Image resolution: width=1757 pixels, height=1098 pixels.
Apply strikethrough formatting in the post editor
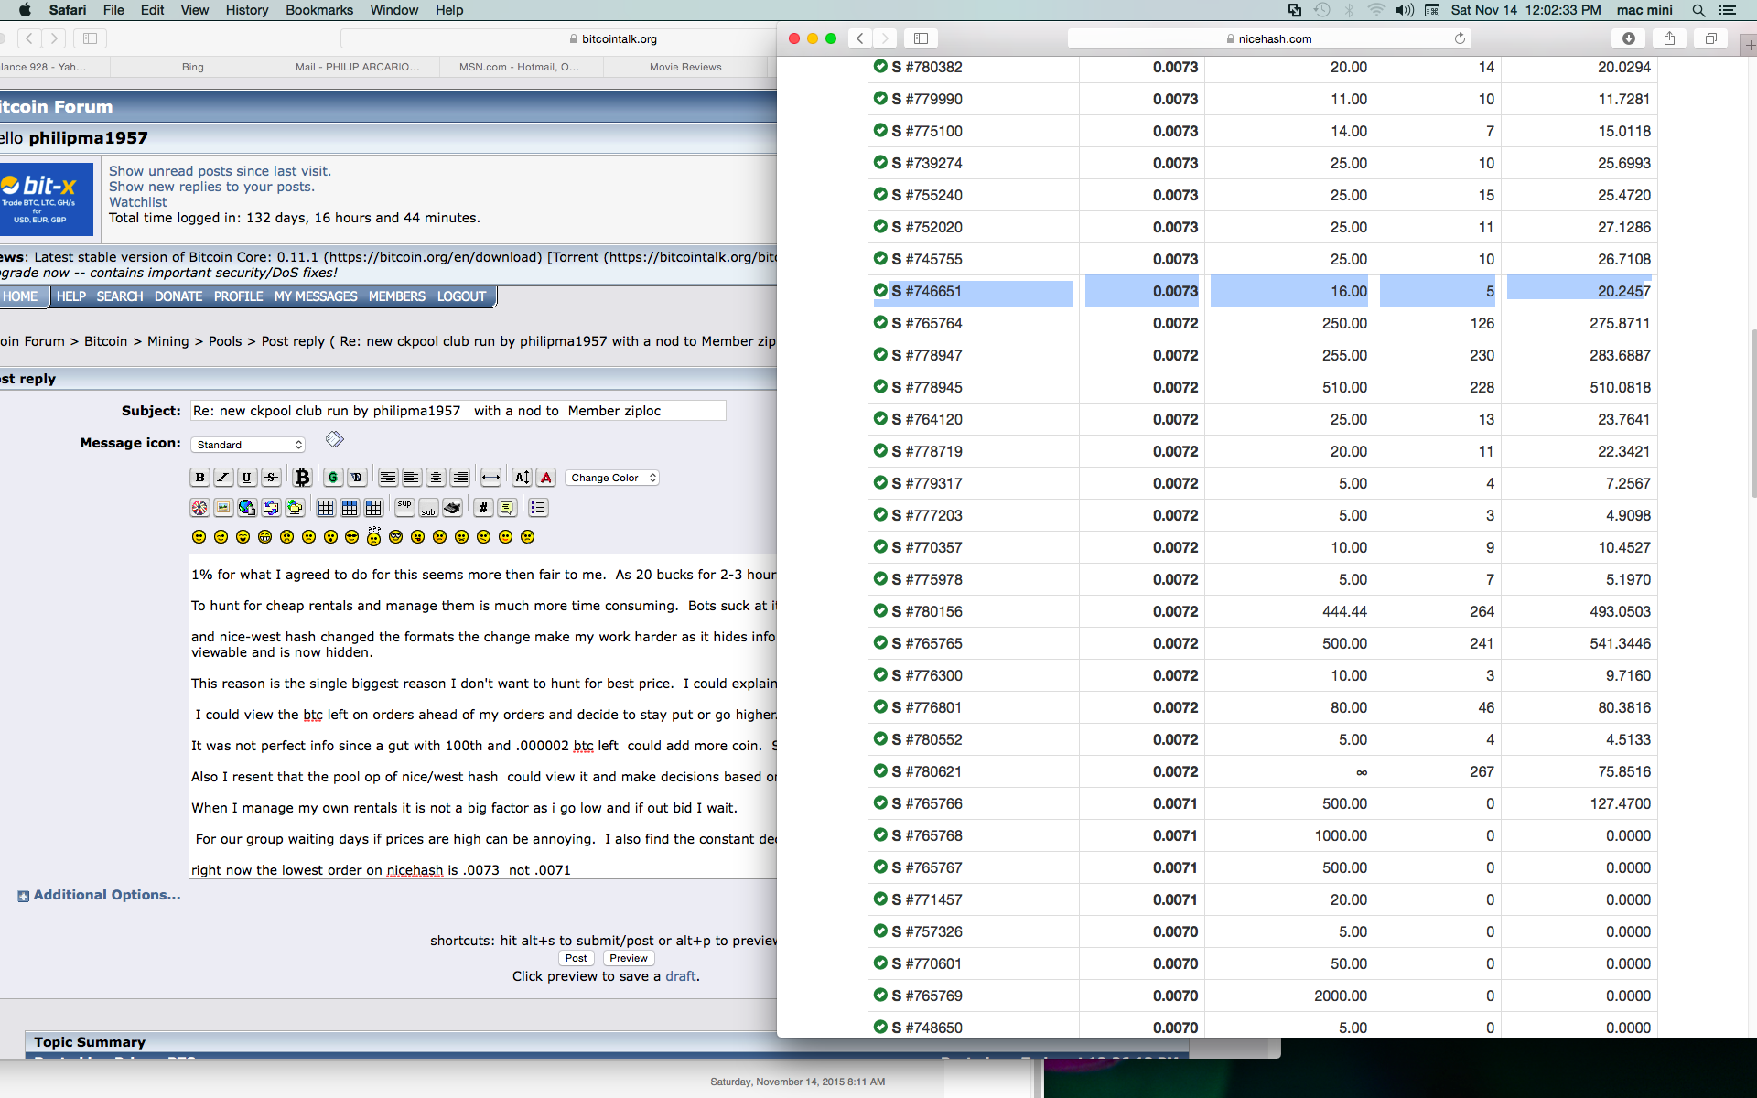[271, 478]
